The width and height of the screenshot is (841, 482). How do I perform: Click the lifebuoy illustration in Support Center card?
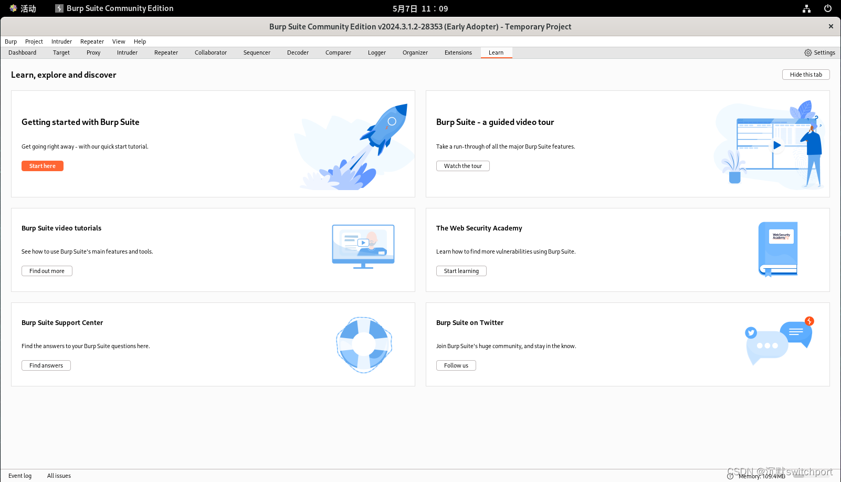(x=364, y=345)
